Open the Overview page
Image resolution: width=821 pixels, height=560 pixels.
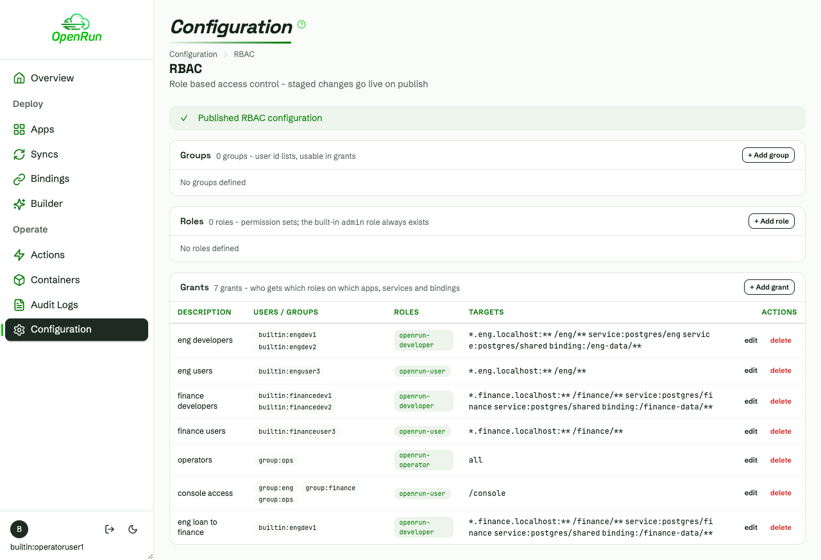coord(76,78)
